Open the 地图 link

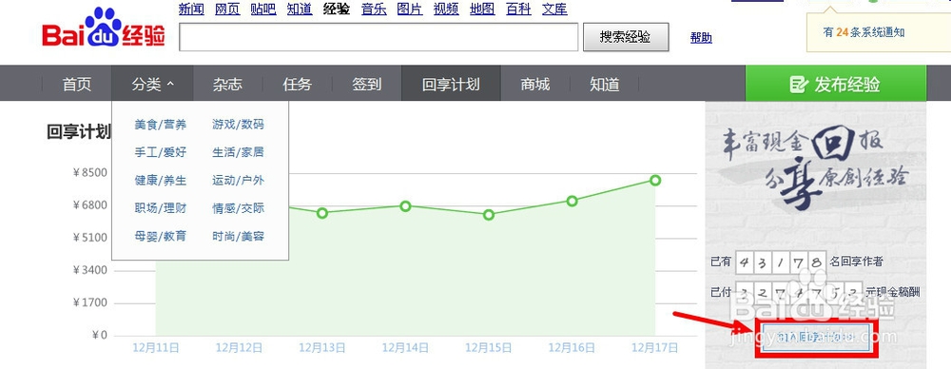point(483,10)
